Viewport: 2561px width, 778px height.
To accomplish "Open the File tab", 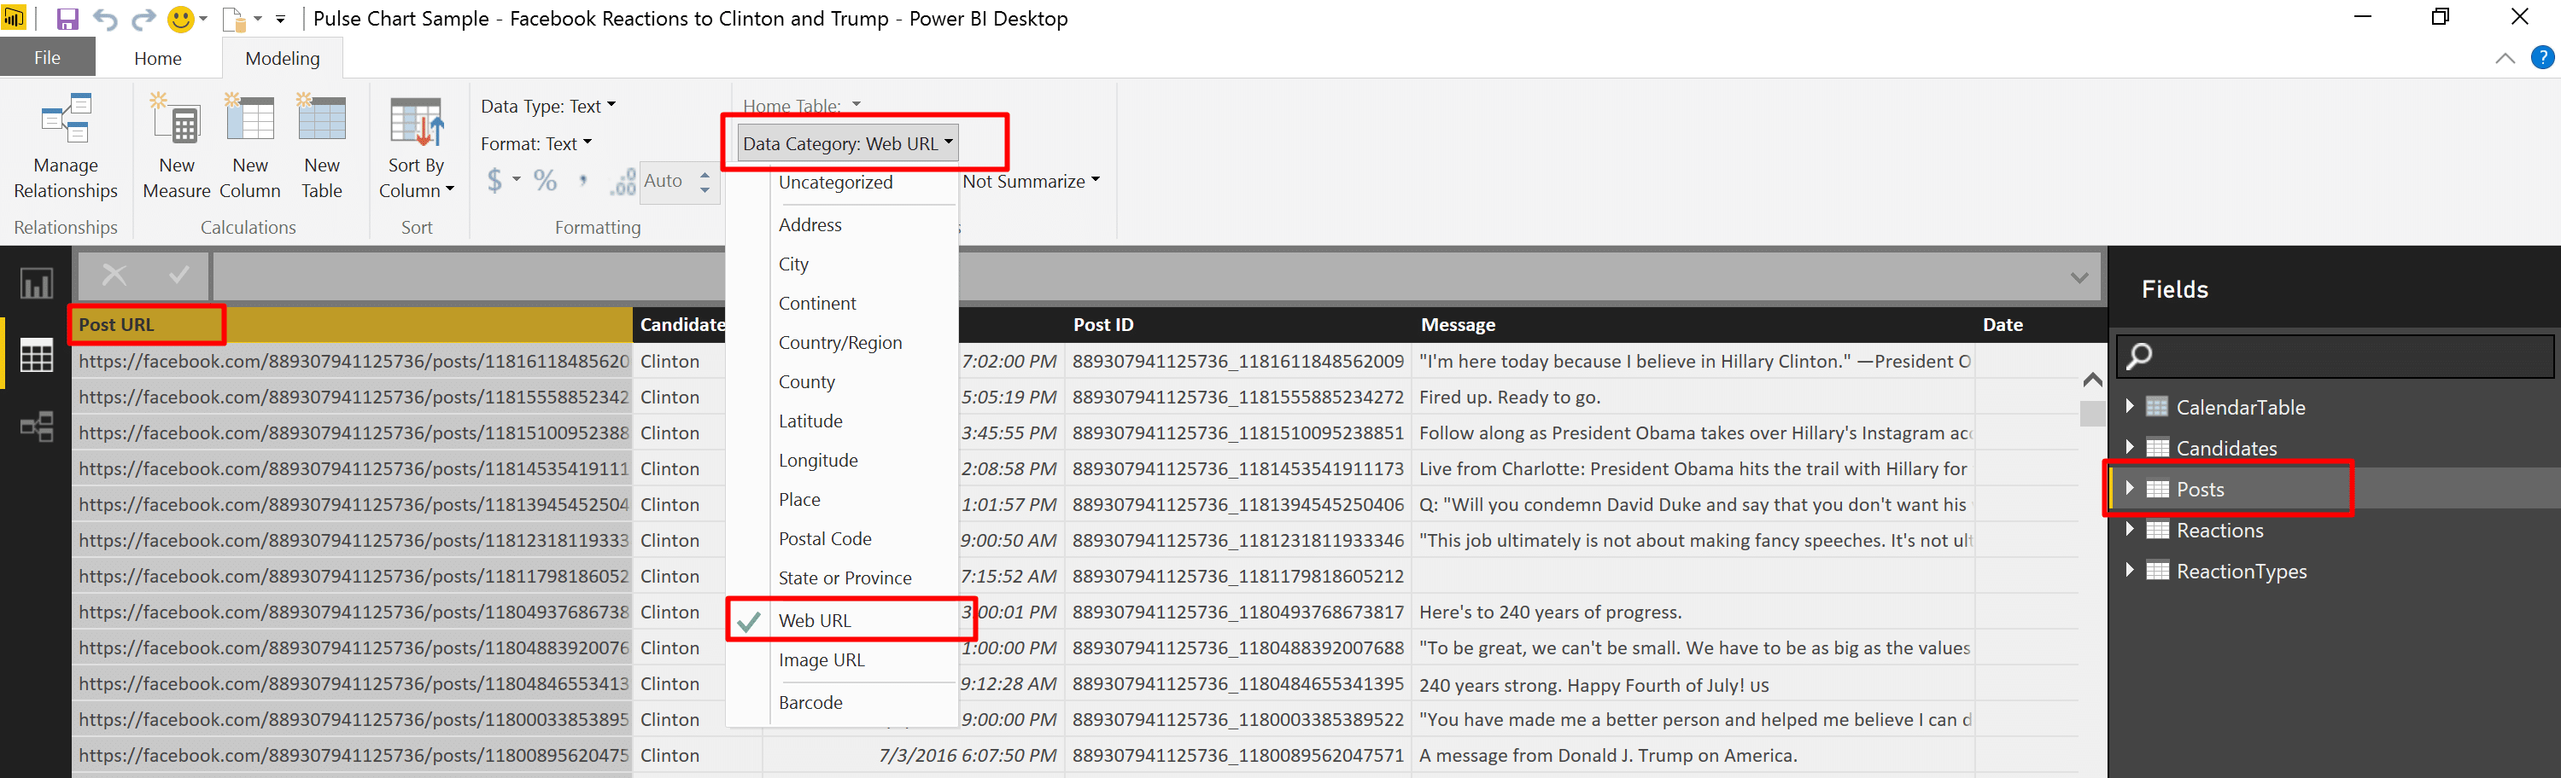I will [47, 58].
